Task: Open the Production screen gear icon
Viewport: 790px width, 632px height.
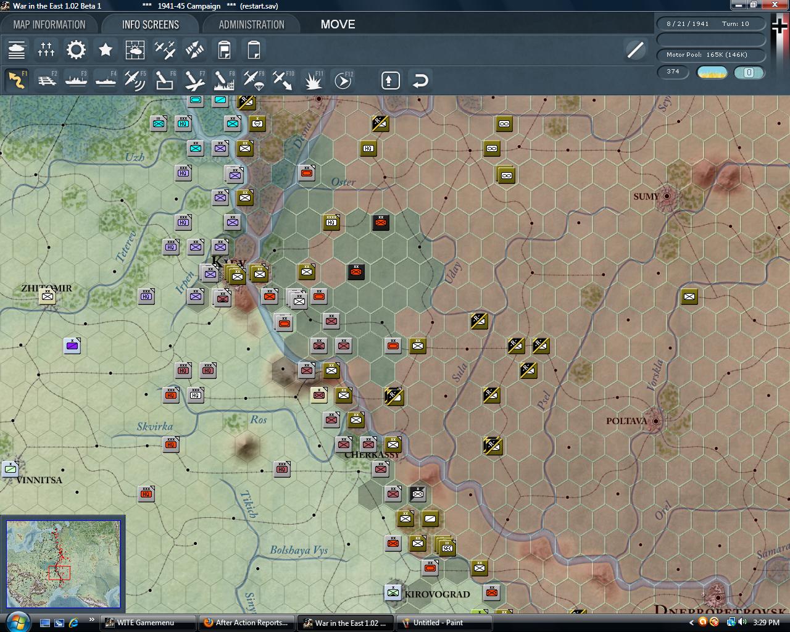Action: [x=76, y=50]
